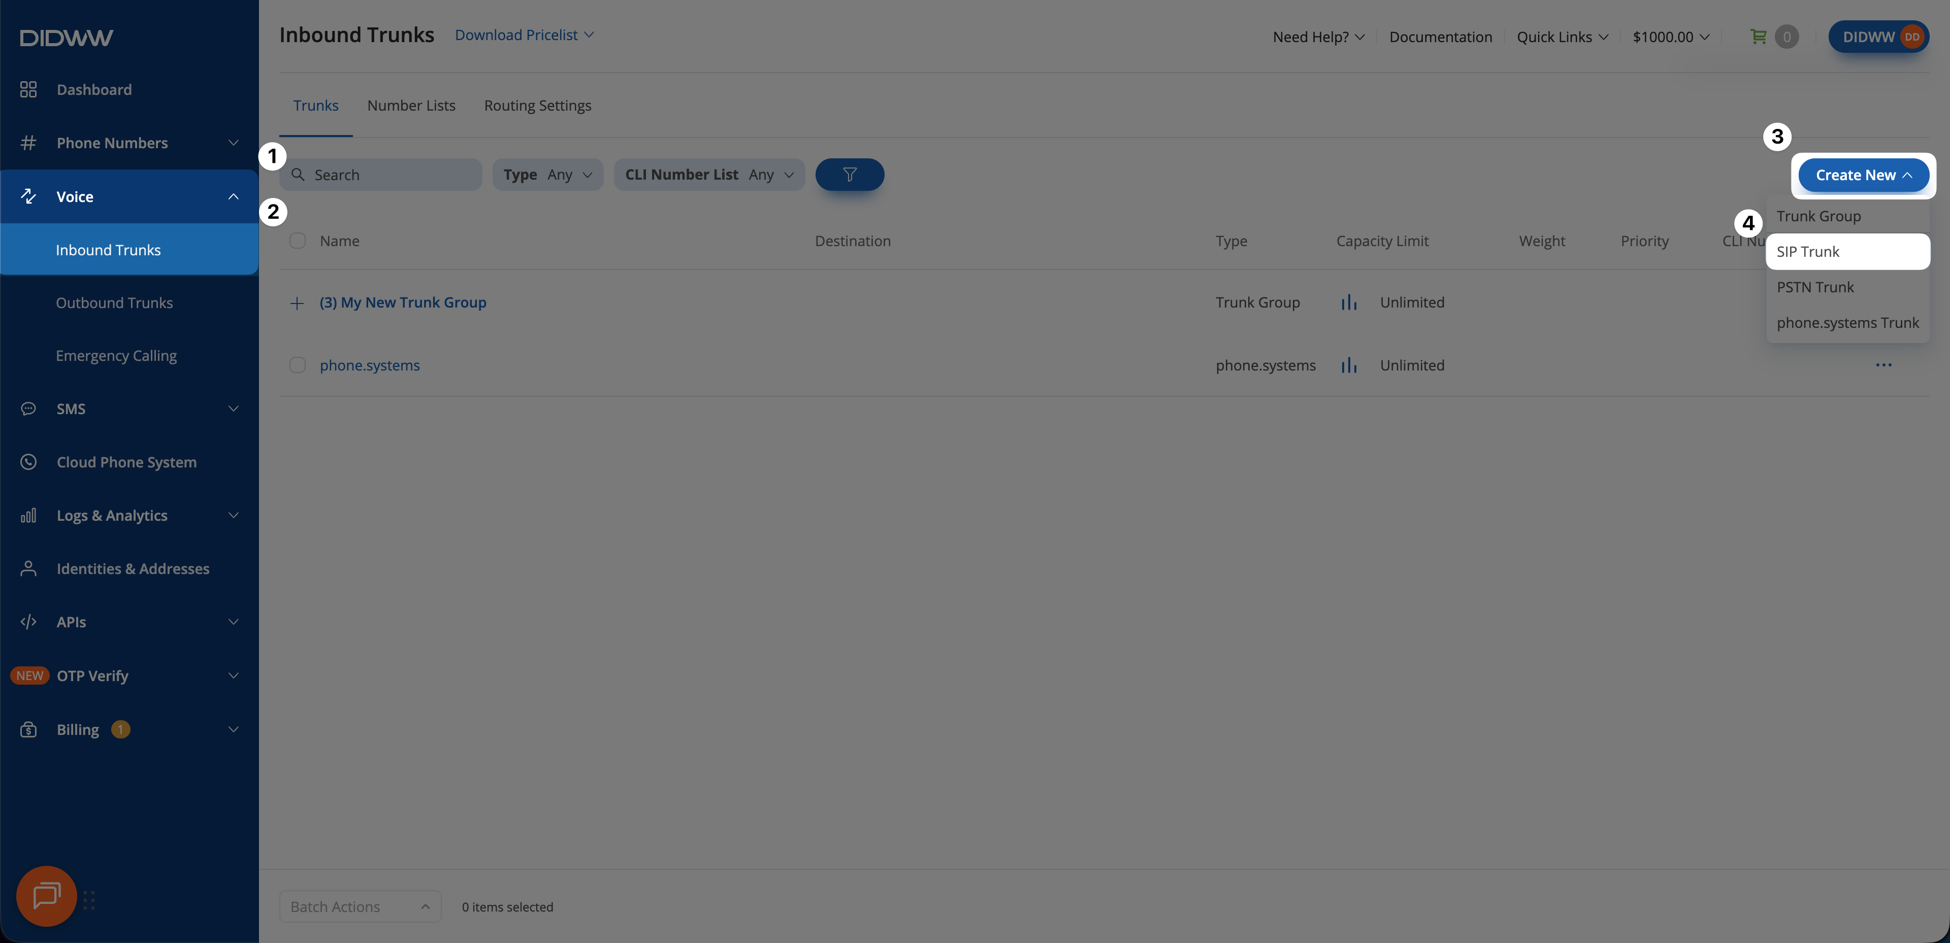Collapse the Voice section in the sidebar
The width and height of the screenshot is (1950, 943).
click(x=129, y=196)
